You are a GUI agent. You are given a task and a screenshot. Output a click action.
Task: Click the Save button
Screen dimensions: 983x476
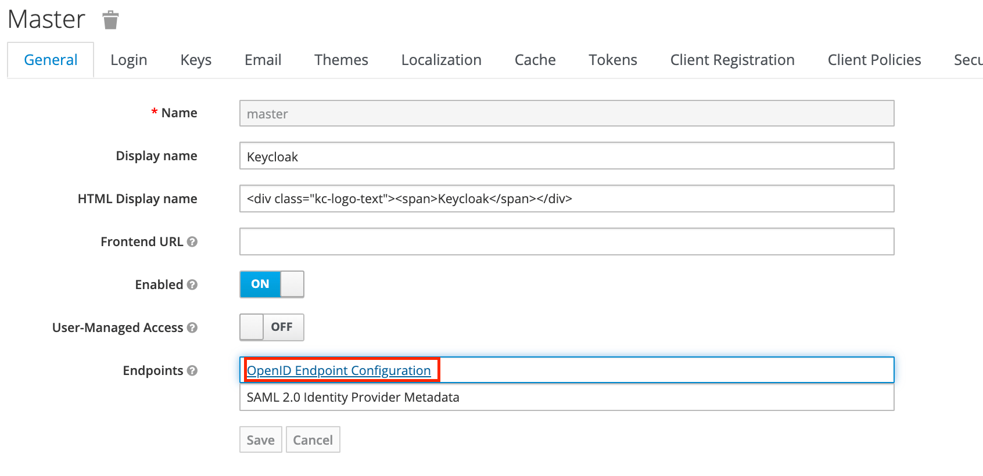coord(261,439)
